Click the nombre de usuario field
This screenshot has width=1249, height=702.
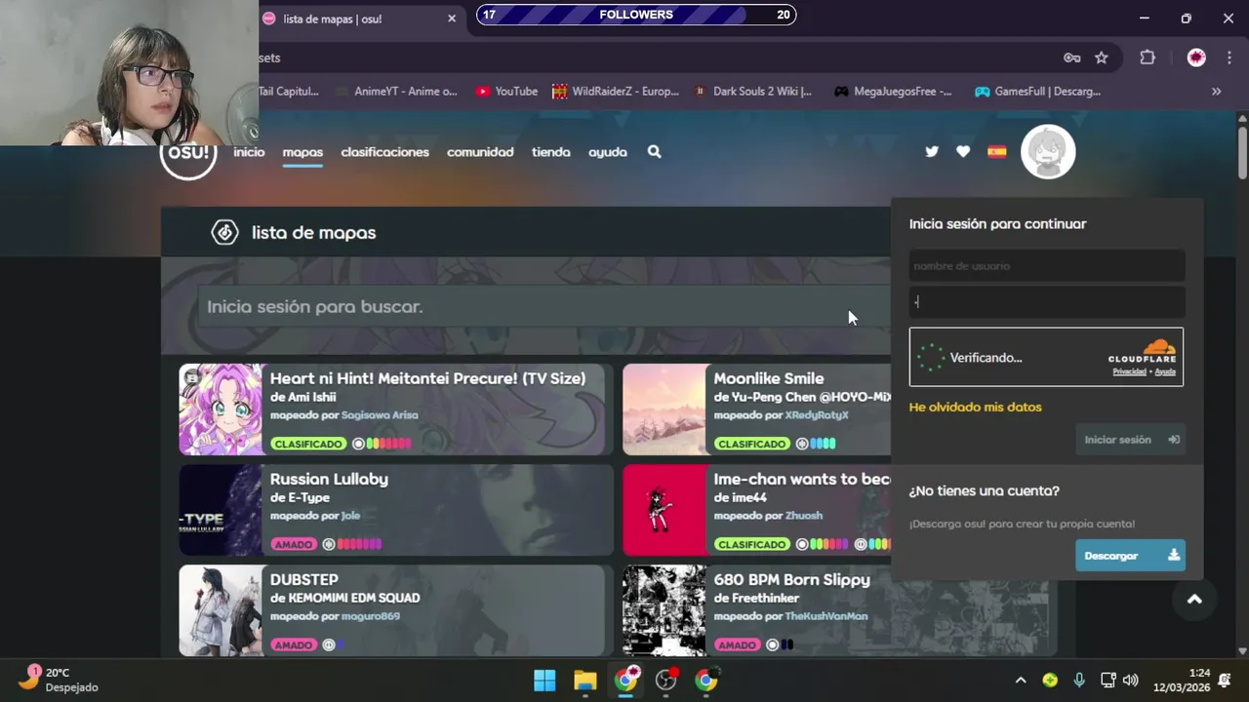point(1046,266)
